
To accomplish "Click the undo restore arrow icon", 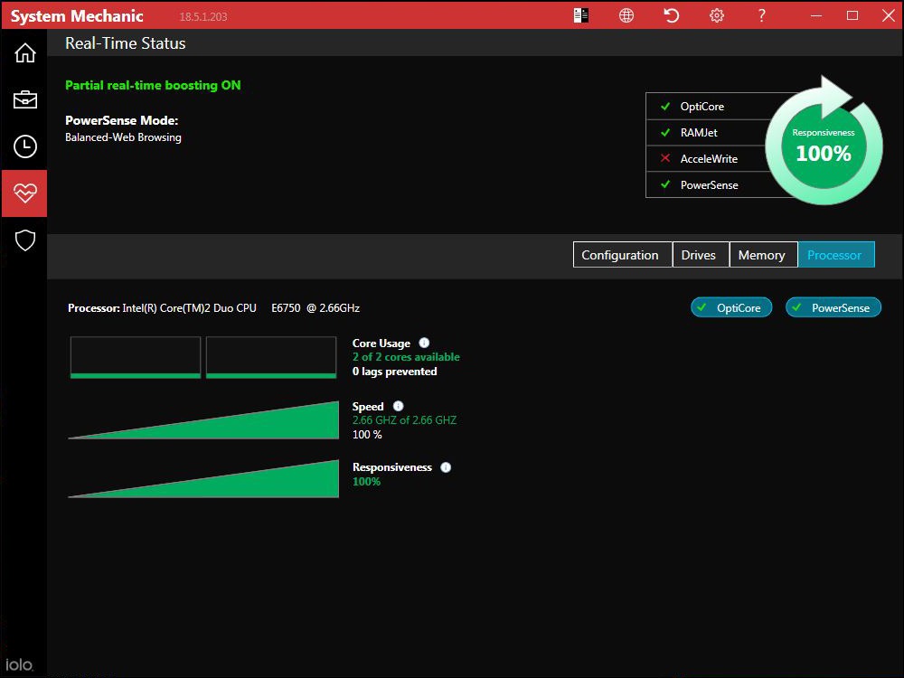I will click(x=671, y=15).
